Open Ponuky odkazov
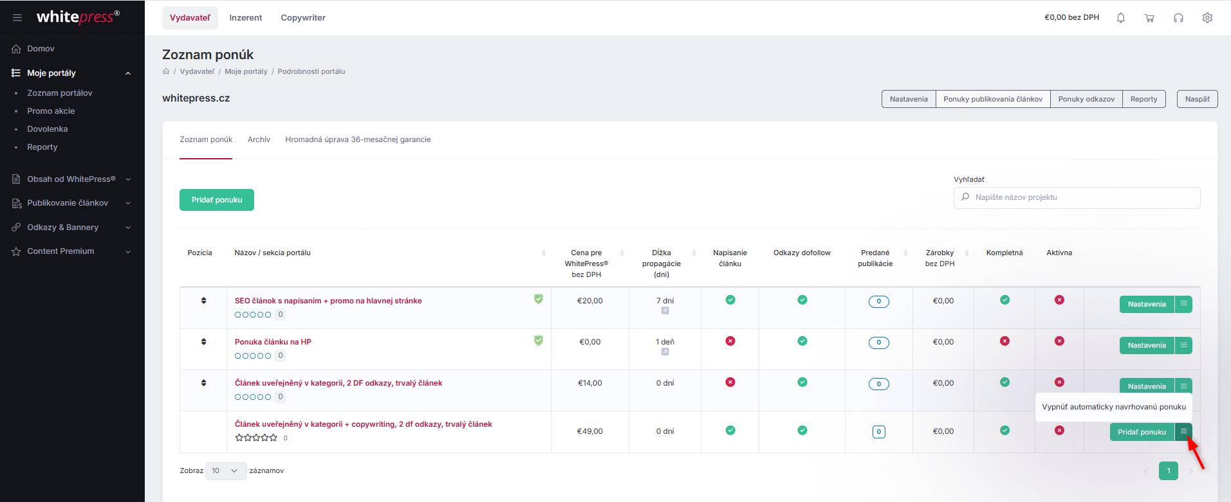The height and width of the screenshot is (502, 1231). pos(1086,99)
